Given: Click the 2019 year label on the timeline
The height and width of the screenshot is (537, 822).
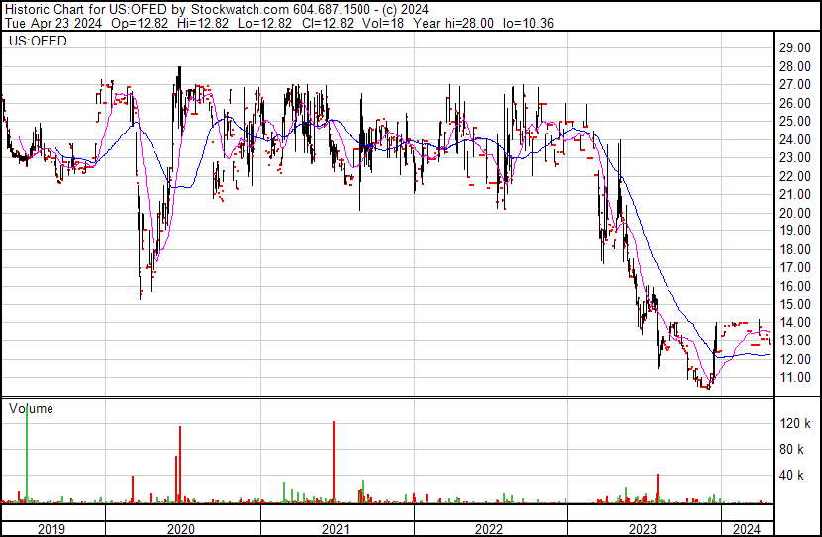Looking at the screenshot, I should [51, 529].
